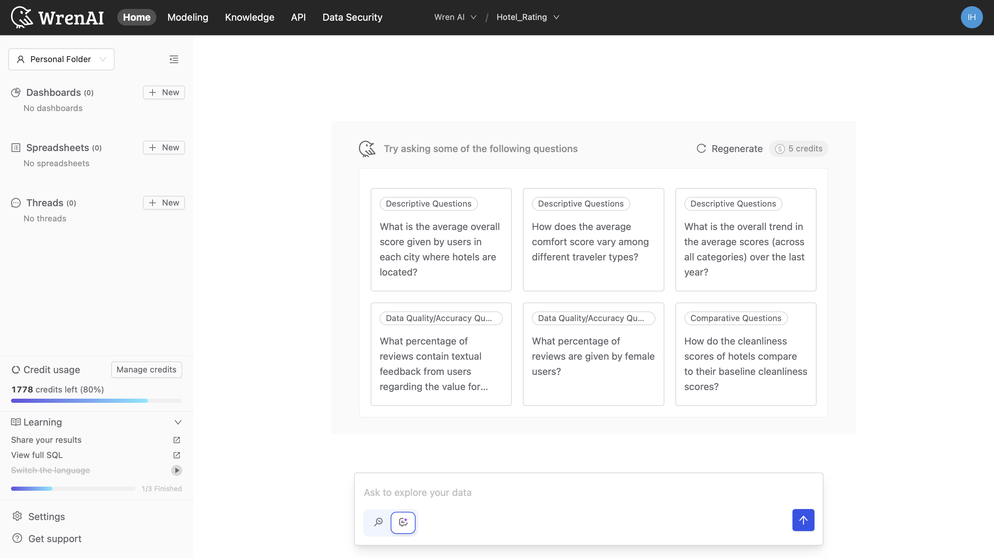Click the IH user avatar
The image size is (994, 558).
[x=971, y=17]
